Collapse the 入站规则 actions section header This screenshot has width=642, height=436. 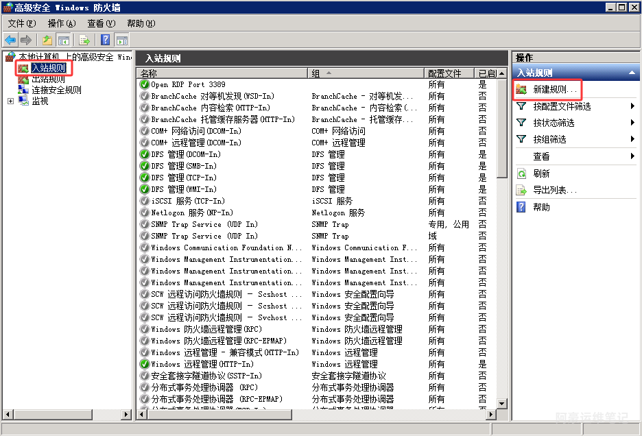(632, 73)
